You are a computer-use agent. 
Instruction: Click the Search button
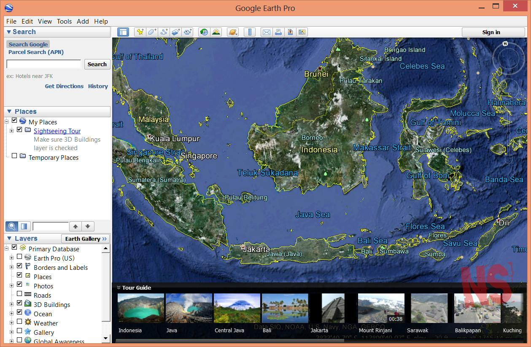pos(97,64)
